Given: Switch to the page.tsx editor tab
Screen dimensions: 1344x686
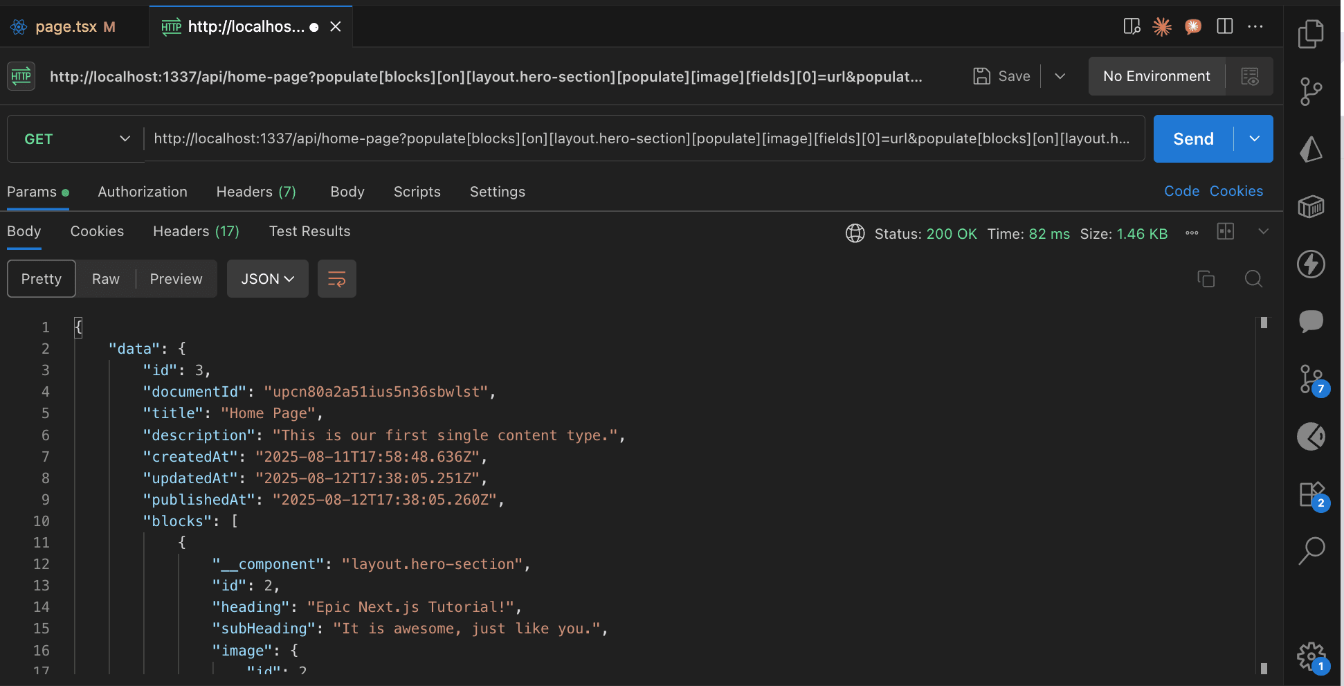Looking at the screenshot, I should pyautogui.click(x=73, y=27).
